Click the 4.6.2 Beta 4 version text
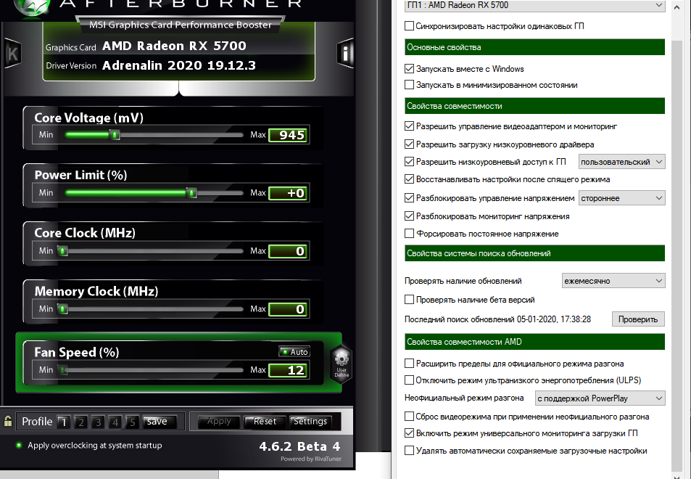The height and width of the screenshot is (479, 691). (x=299, y=446)
